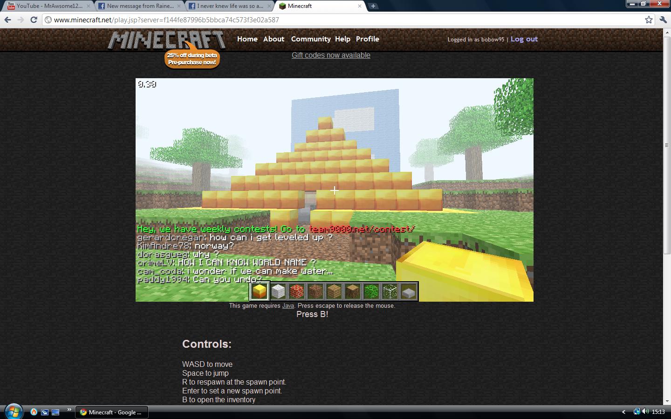
Task: Close the New message from Raine tab
Action: click(x=179, y=6)
